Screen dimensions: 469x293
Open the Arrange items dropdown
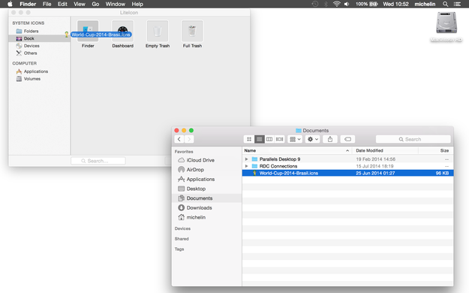[x=295, y=139]
